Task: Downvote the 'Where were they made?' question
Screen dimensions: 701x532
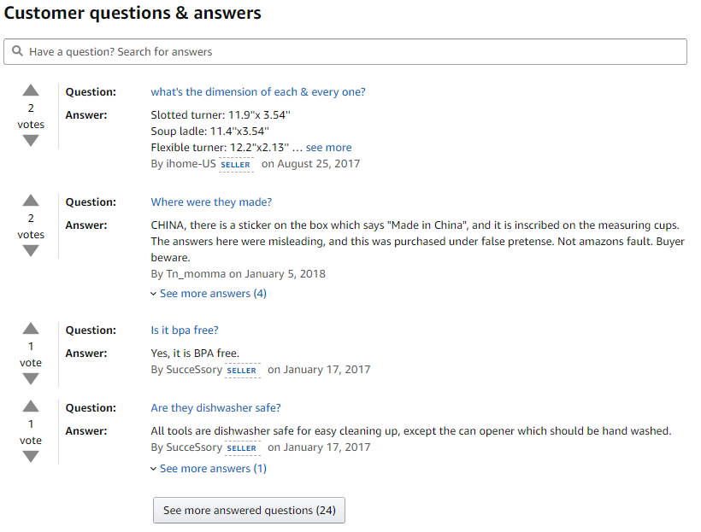Action: (x=31, y=251)
